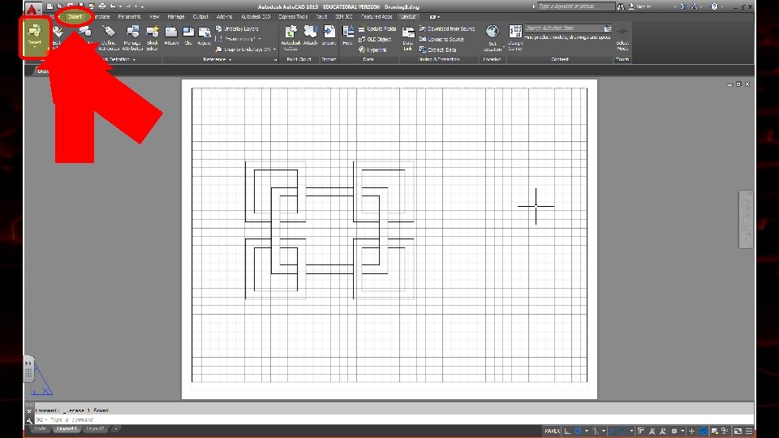Open the Featured Apps tab
The width and height of the screenshot is (779, 438).
coord(376,17)
